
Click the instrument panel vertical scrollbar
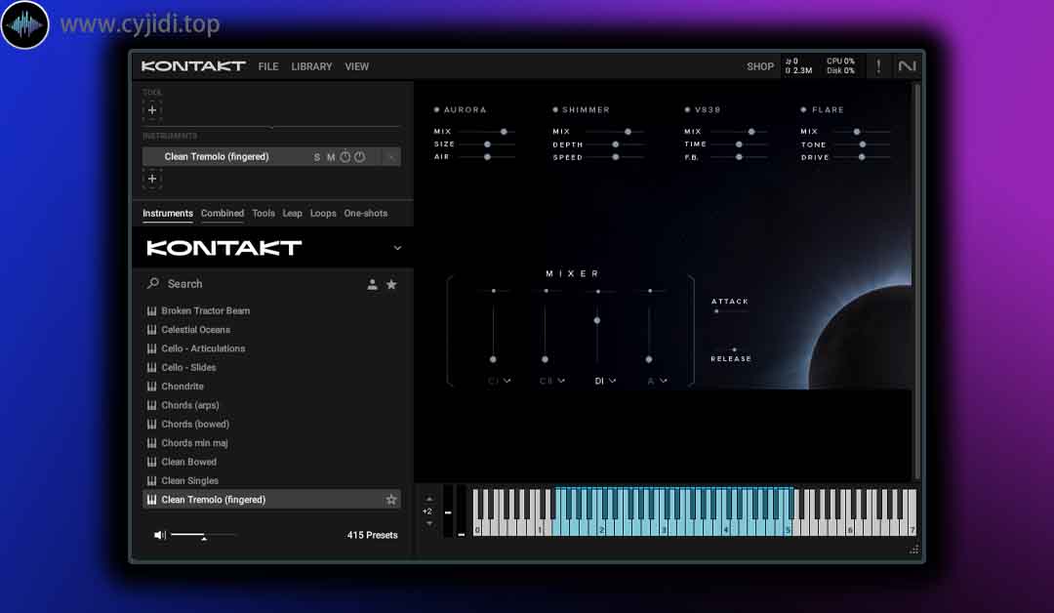point(916,281)
